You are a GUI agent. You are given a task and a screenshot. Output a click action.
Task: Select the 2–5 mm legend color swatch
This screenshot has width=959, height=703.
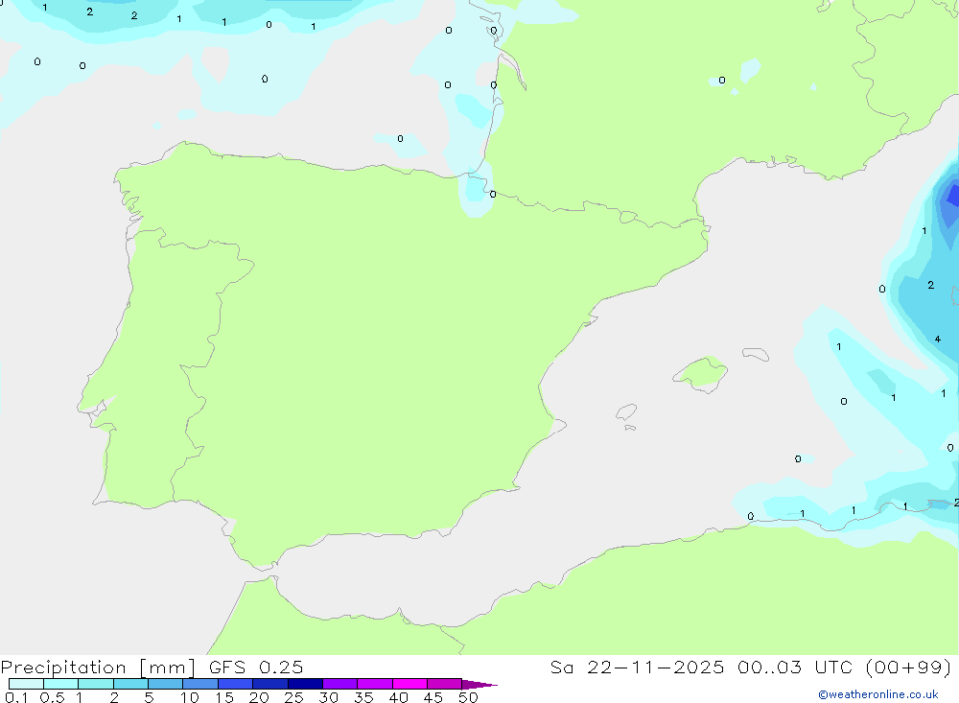[130, 684]
